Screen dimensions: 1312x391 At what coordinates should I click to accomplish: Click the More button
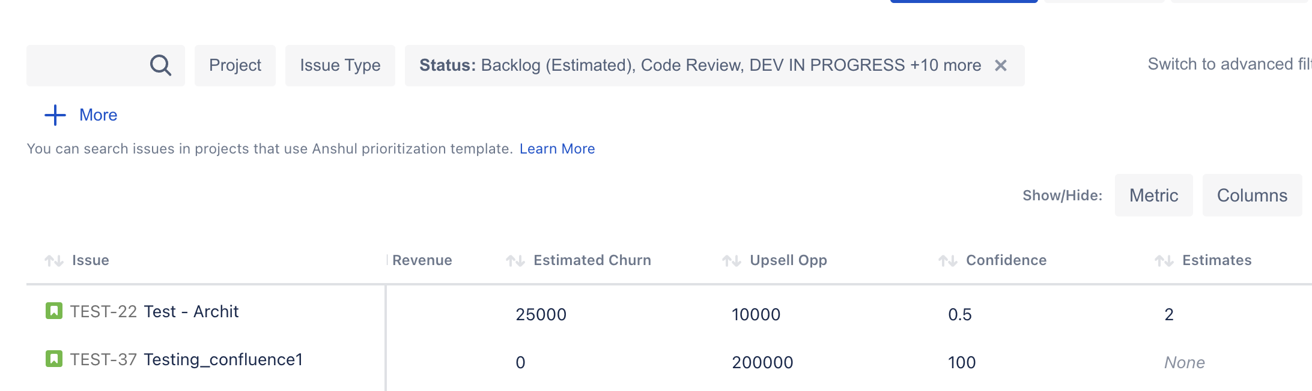pos(98,115)
